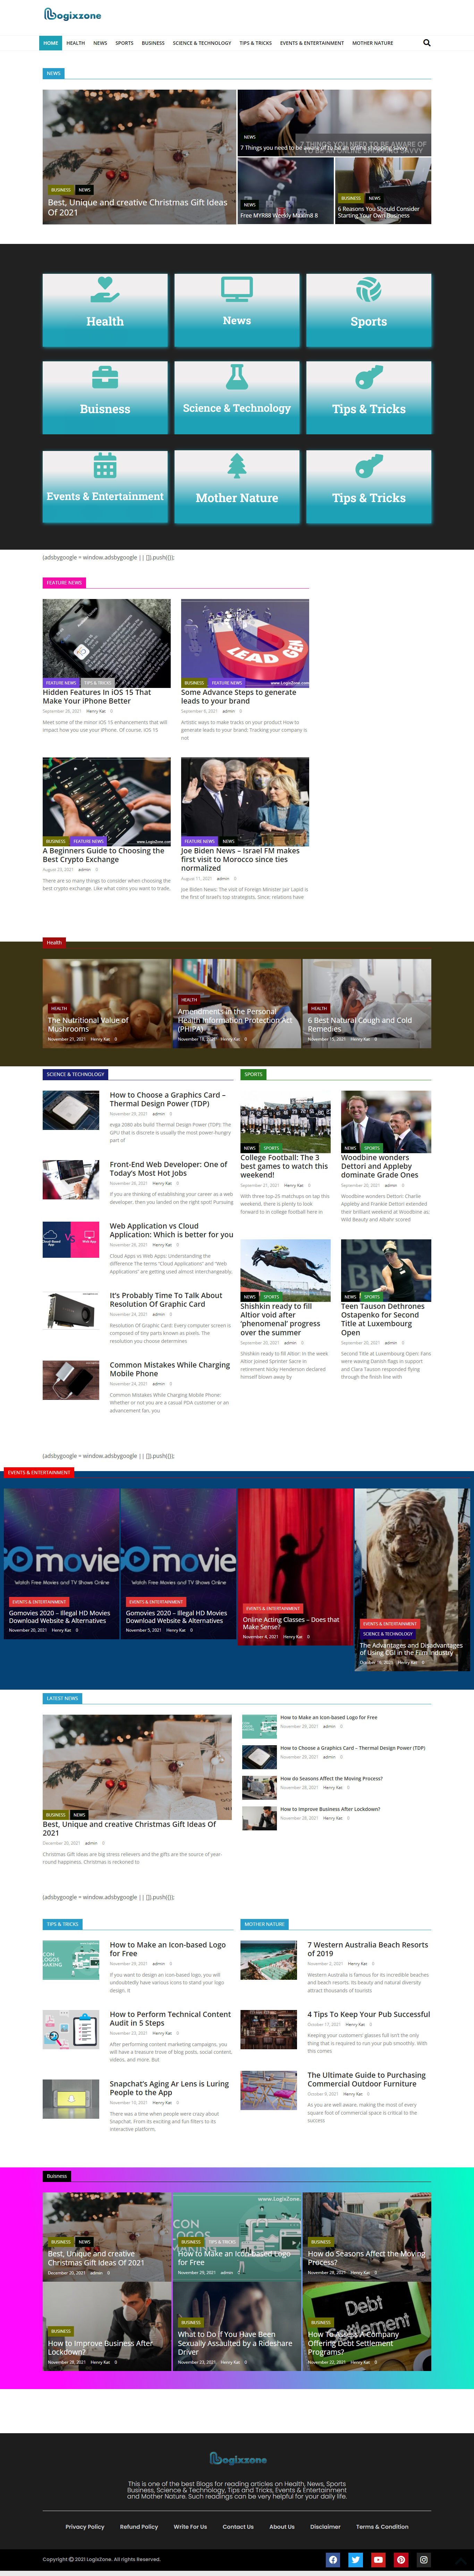This screenshot has height=2576, width=474.
Task: Open 'A Beginners Guide to Choosing Crypto Exchange' title
Action: point(104,855)
